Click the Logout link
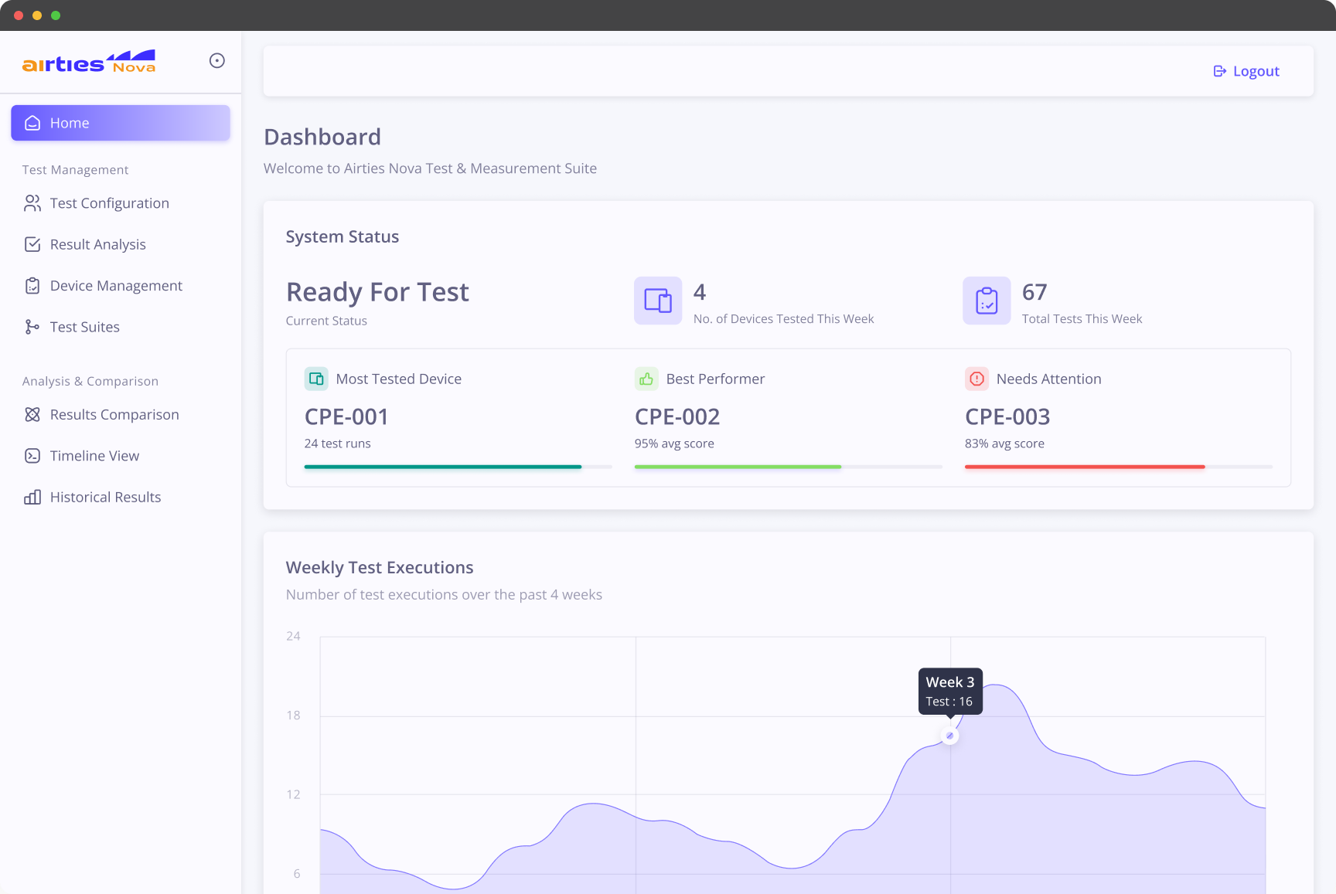 [1246, 71]
